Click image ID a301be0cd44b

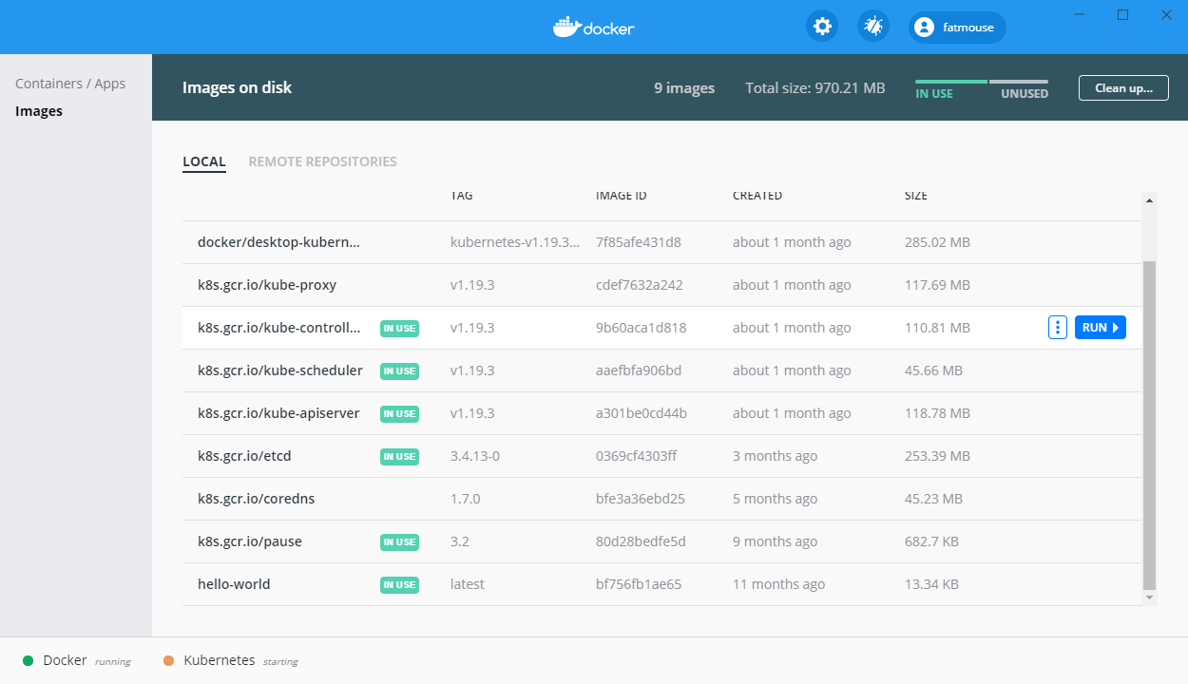(x=642, y=413)
